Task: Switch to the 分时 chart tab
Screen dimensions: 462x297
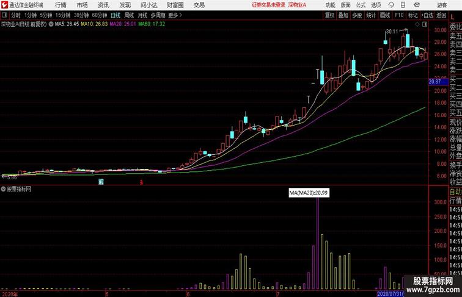Action: [x=16, y=15]
